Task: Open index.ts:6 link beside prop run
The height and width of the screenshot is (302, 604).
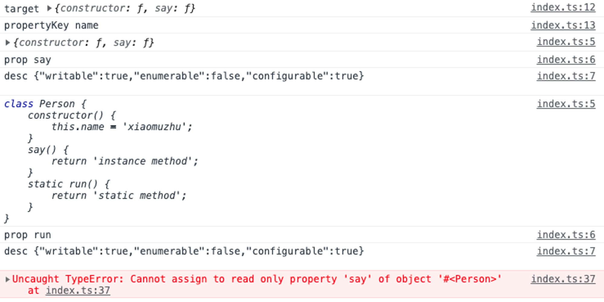Action: pos(566,235)
